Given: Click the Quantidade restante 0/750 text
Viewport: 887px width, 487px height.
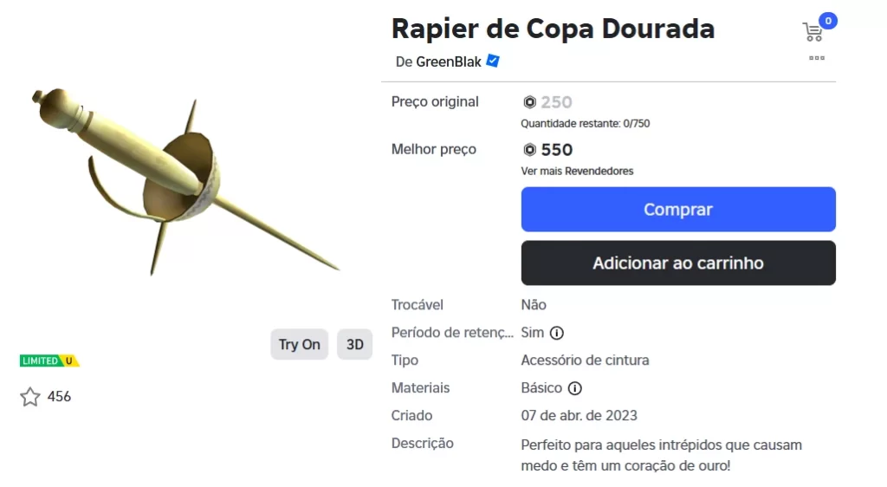Looking at the screenshot, I should pos(585,123).
